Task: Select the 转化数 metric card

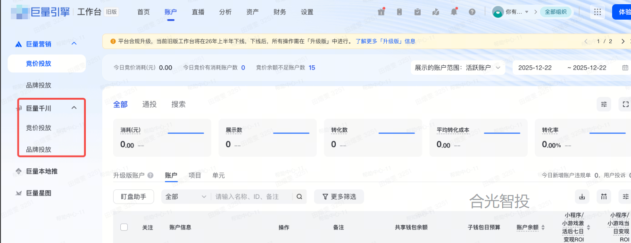Action: (373, 138)
